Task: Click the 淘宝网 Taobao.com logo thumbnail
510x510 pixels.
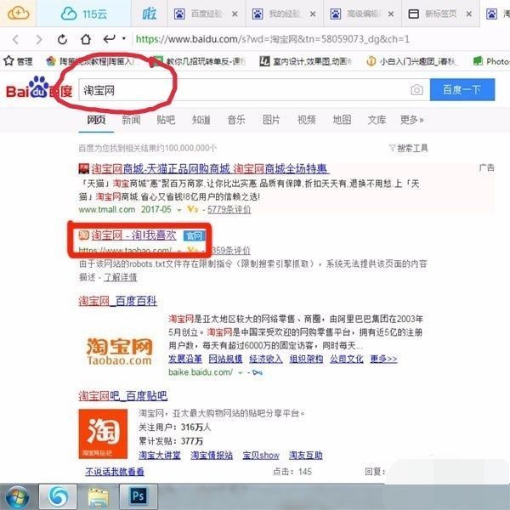Action: [119, 352]
